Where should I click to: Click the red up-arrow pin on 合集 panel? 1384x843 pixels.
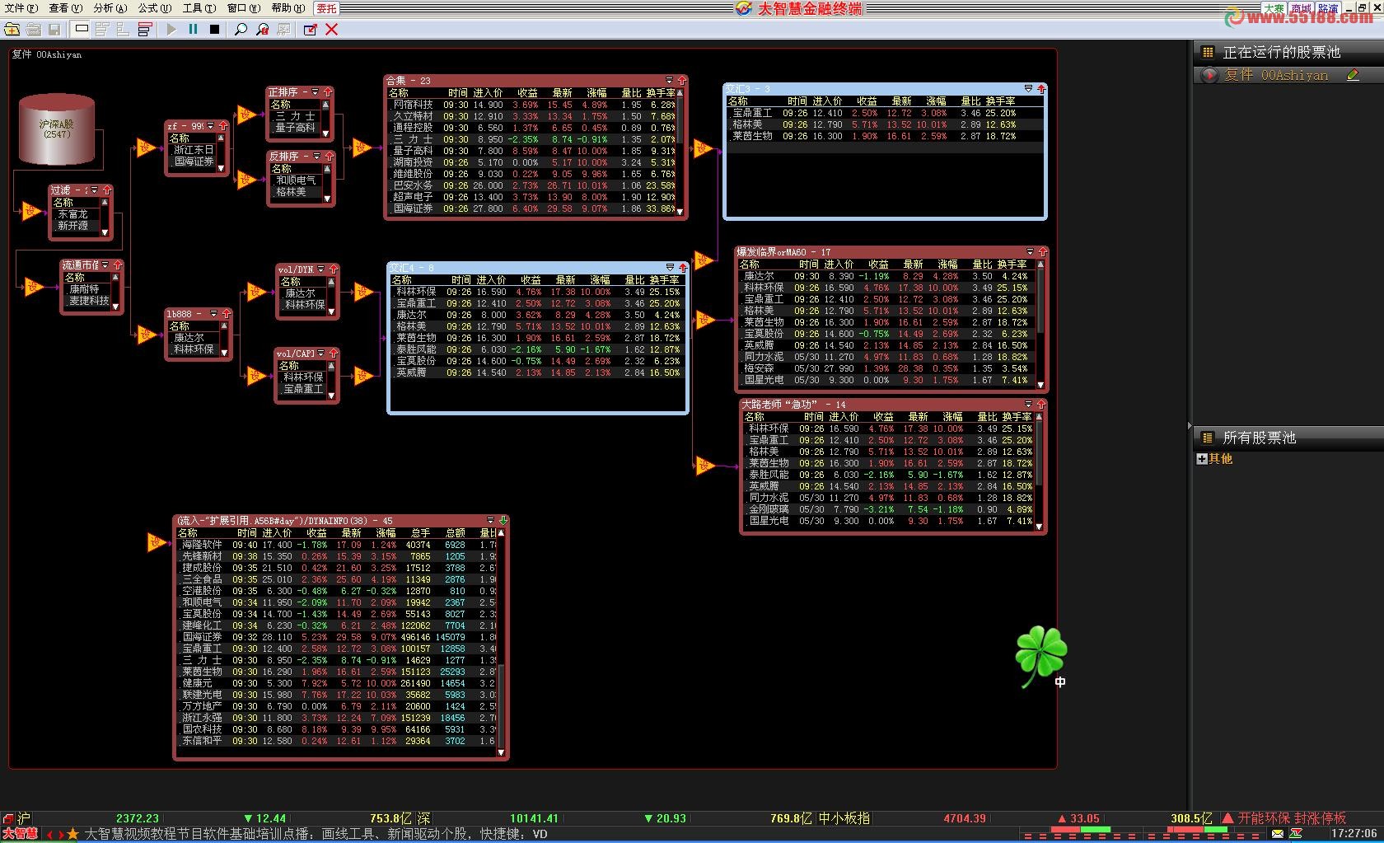tap(681, 81)
